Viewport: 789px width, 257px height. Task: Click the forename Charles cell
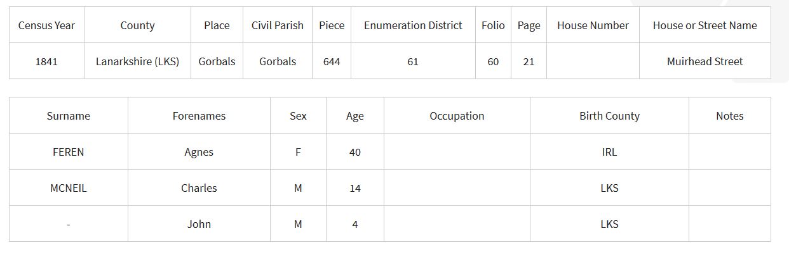pos(199,188)
